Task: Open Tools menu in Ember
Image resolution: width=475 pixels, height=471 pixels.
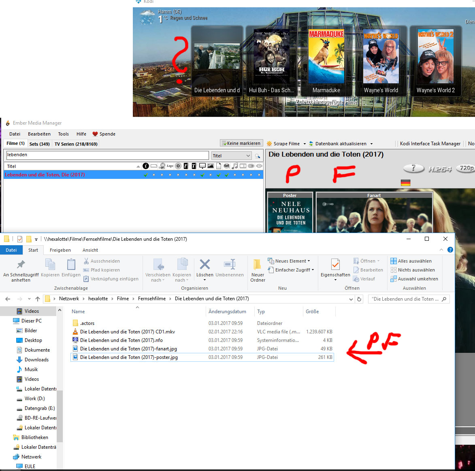Action: pos(63,134)
